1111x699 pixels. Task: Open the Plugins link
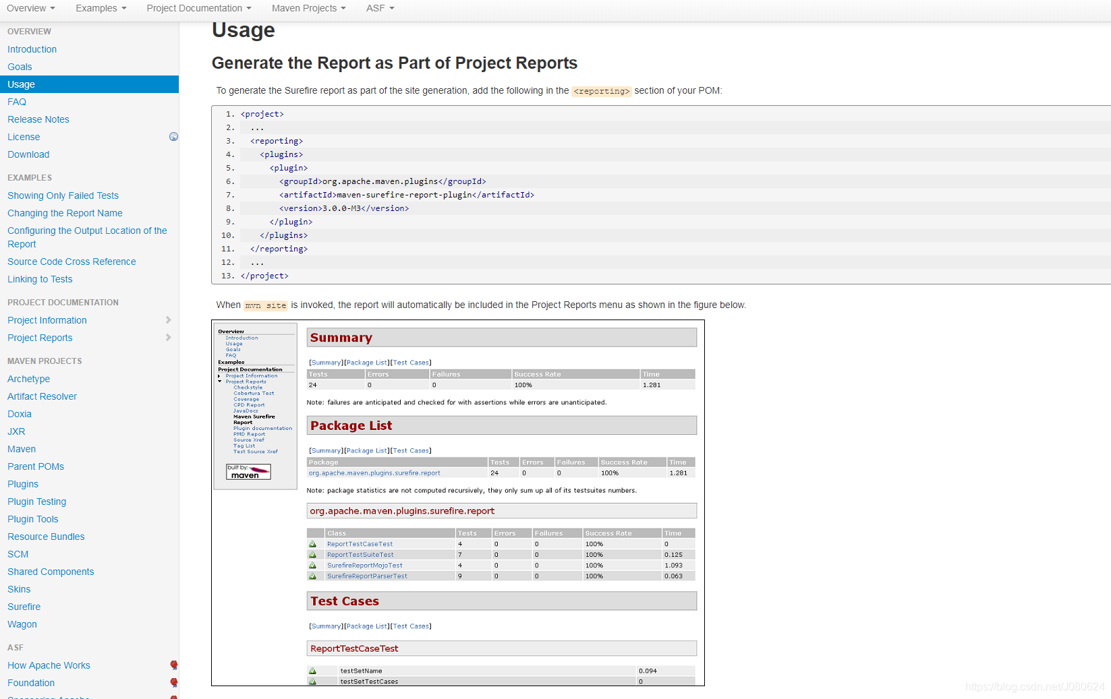click(x=23, y=484)
